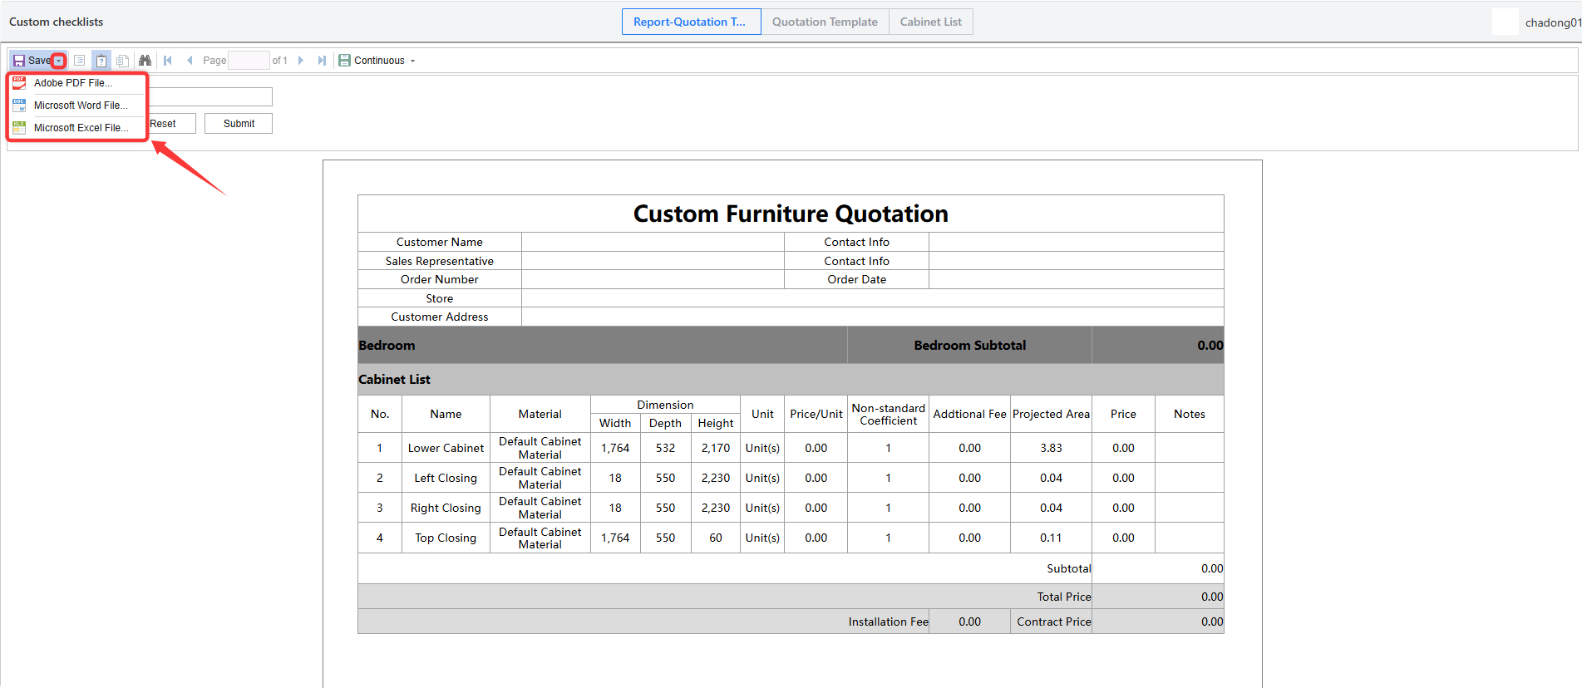Click Contact Info in the Sales Representative row
This screenshot has width=1582, height=688.
(x=857, y=261)
